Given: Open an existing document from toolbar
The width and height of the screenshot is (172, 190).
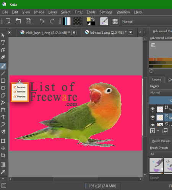Looking at the screenshot, I should point(18,21).
